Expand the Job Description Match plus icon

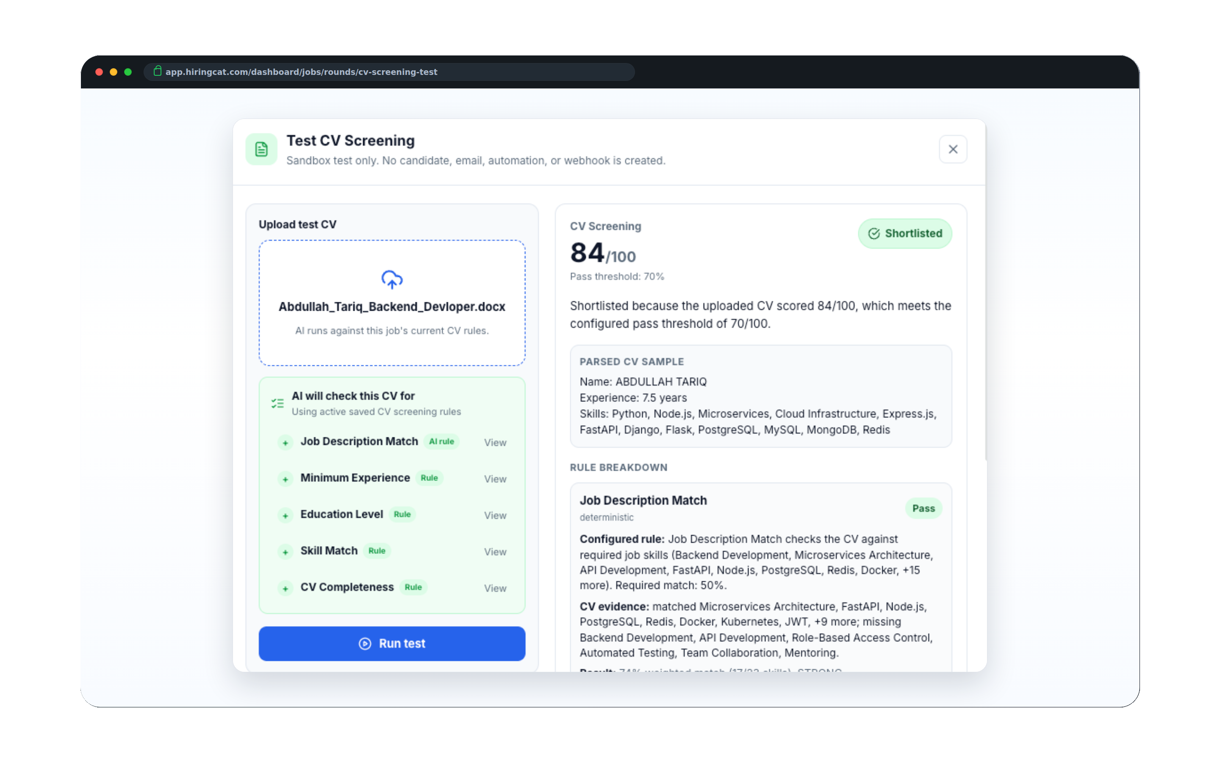(286, 442)
